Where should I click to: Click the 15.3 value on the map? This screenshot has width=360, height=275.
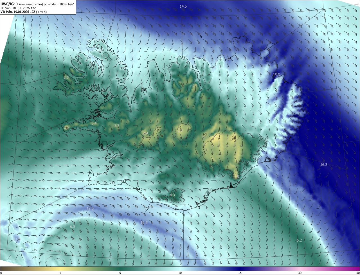[x=276, y=75]
